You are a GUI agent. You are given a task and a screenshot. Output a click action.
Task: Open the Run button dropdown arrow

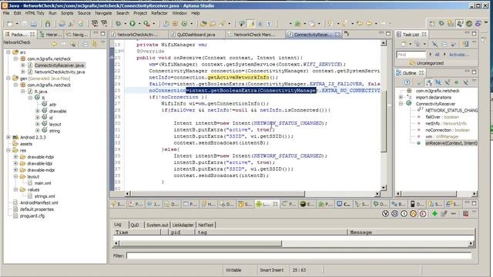tap(139, 24)
